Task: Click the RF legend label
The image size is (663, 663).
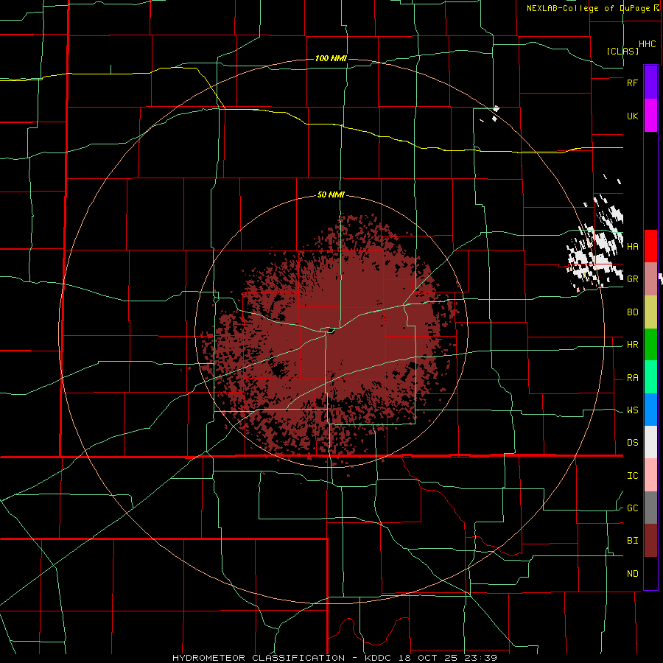Action: (632, 83)
